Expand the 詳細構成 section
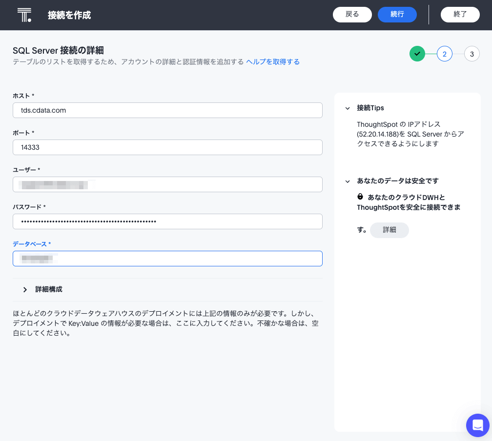Image resolution: width=492 pixels, height=441 pixels. click(x=167, y=289)
